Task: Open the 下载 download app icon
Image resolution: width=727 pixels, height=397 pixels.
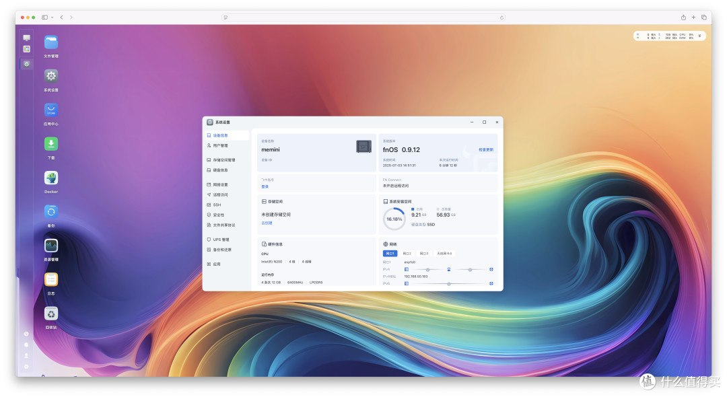Action: tap(51, 143)
